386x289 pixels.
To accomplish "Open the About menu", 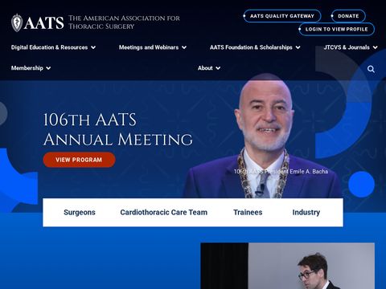I will [x=205, y=68].
